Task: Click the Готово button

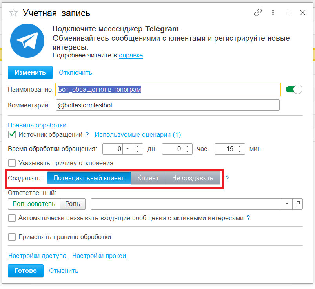Action: click(x=26, y=271)
